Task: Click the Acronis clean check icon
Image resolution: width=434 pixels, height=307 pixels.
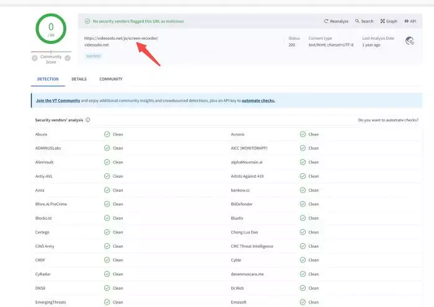Action: point(303,134)
